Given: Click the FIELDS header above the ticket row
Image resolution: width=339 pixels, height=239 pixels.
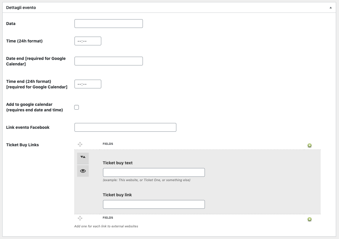Looking at the screenshot, I should click(108, 144).
